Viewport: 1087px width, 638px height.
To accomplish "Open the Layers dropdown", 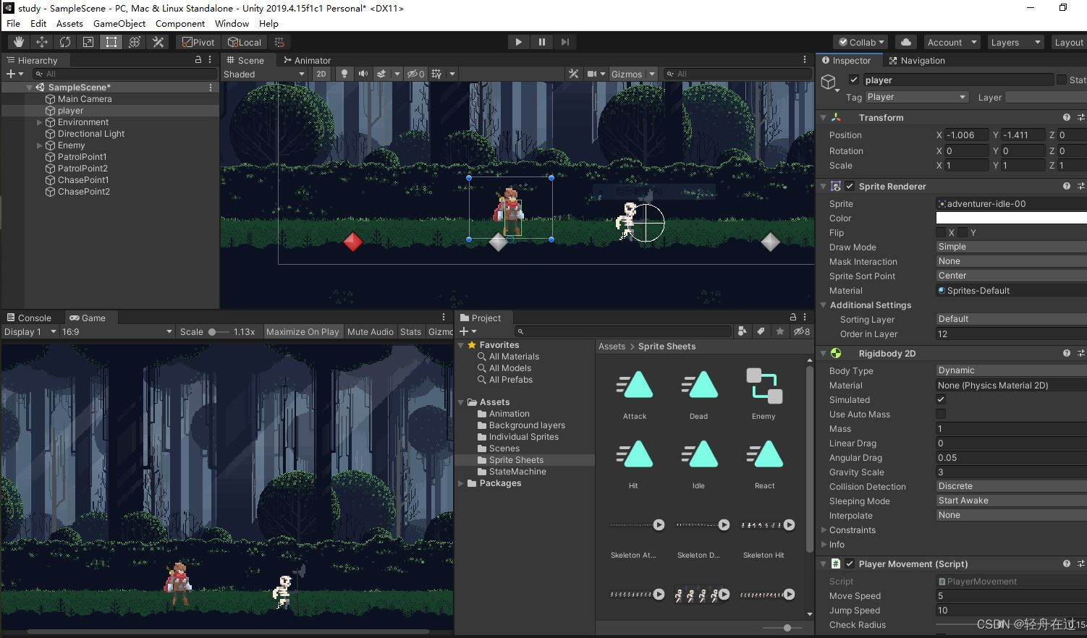I will point(1015,42).
